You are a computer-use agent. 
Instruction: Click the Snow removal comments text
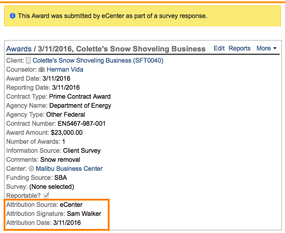click(60, 160)
